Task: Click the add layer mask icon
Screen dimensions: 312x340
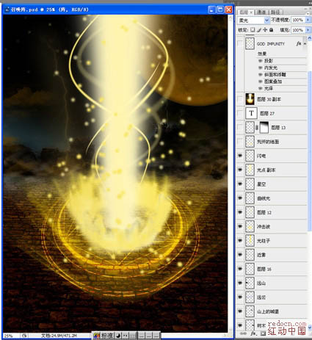Action: 263,333
